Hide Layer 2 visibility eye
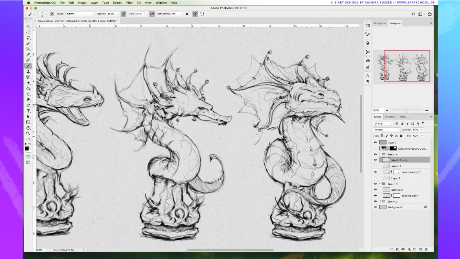The height and width of the screenshot is (259, 460). click(x=375, y=142)
